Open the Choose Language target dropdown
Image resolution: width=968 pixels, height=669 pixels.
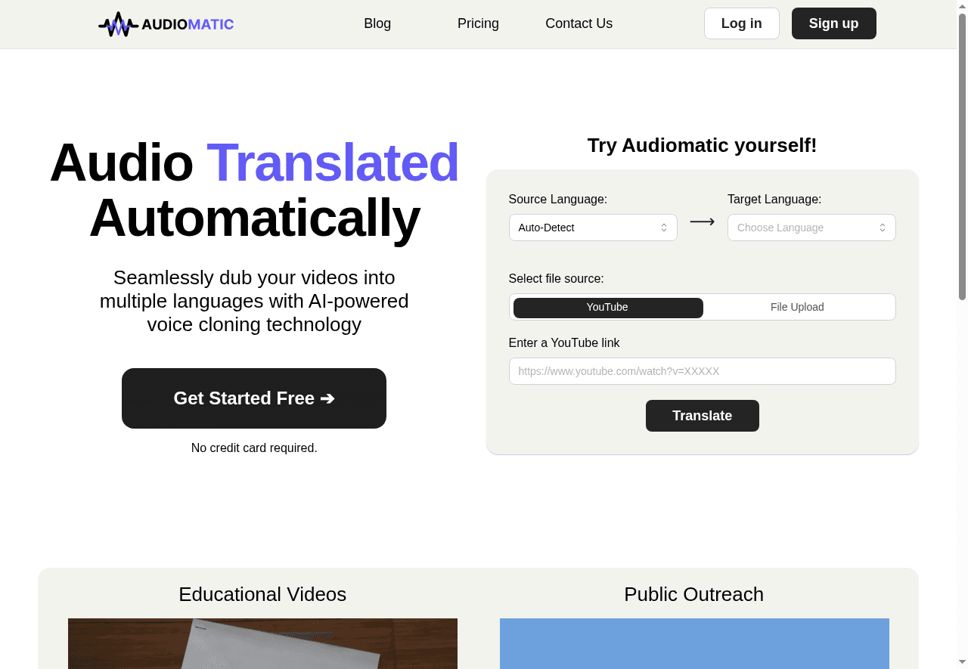tap(811, 228)
